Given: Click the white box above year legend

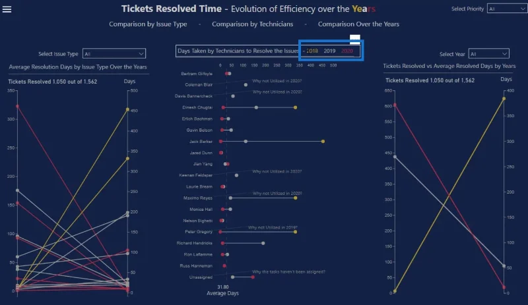Looking at the screenshot, I should 355,39.
